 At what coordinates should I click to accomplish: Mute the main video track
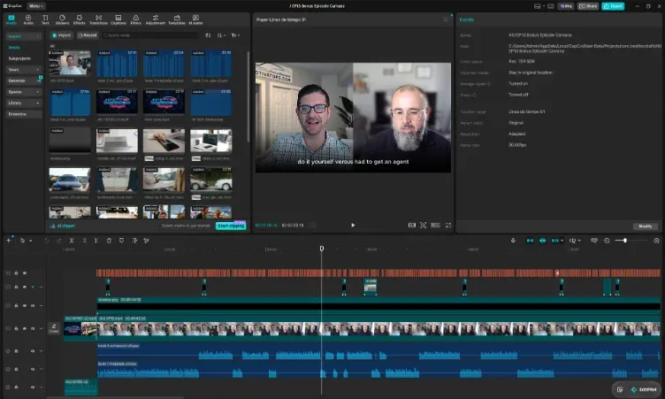tap(33, 328)
